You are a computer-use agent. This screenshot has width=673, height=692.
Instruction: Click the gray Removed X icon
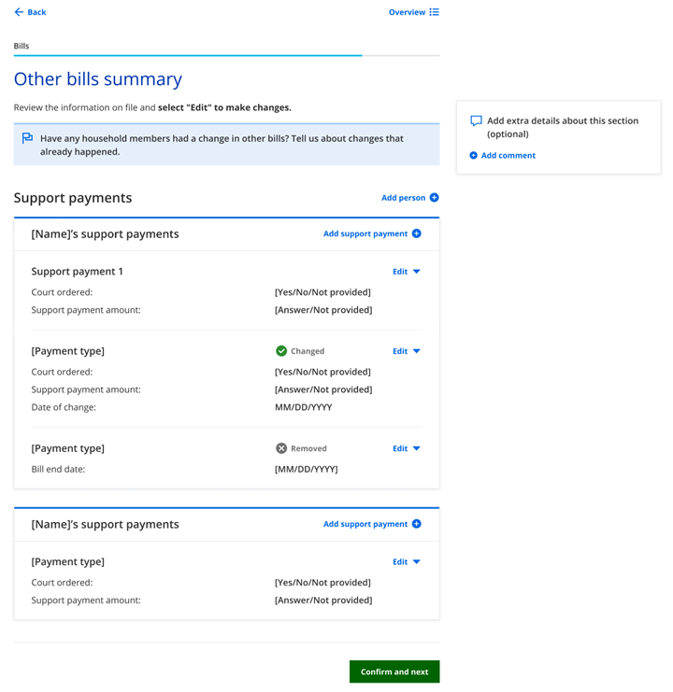point(281,448)
